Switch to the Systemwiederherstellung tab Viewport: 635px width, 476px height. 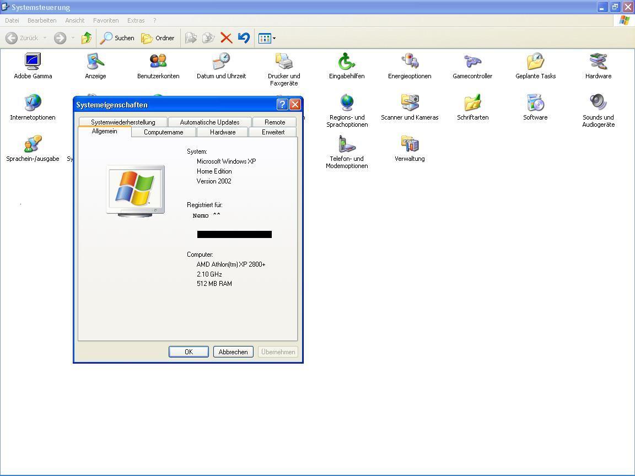tap(123, 122)
